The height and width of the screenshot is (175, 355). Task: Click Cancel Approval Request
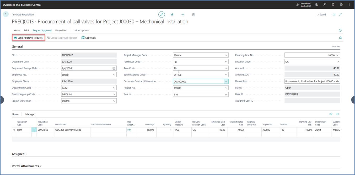(62, 38)
